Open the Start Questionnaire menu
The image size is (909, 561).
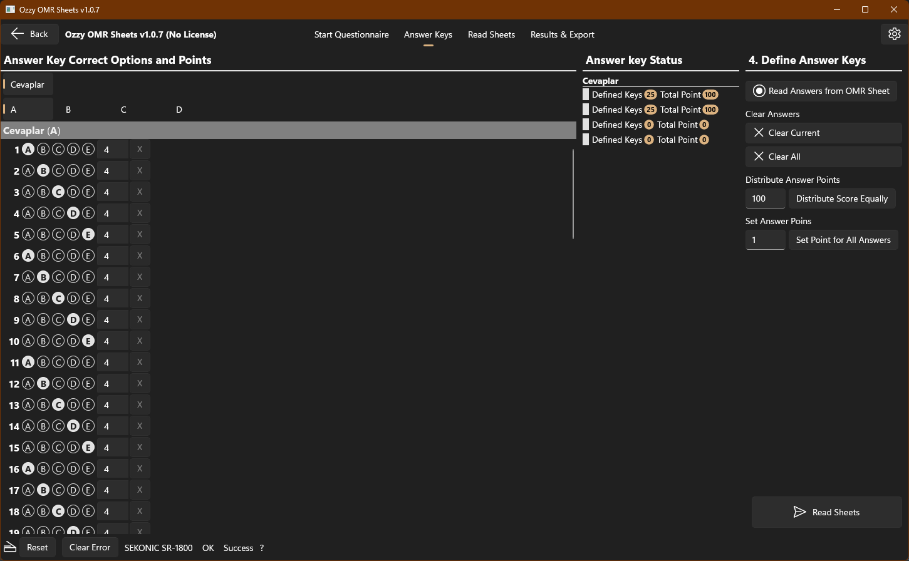pos(351,34)
